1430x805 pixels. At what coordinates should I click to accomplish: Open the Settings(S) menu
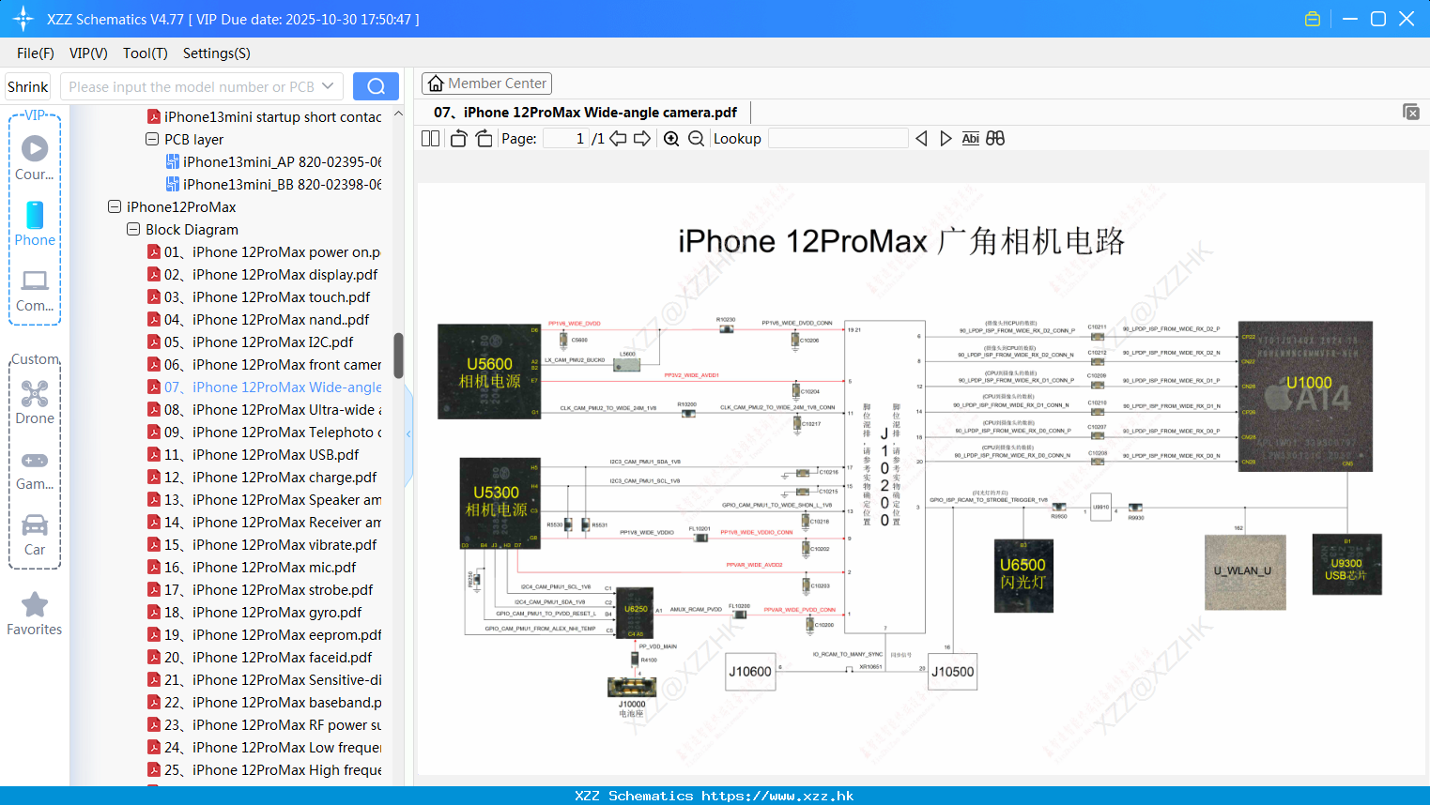[217, 53]
